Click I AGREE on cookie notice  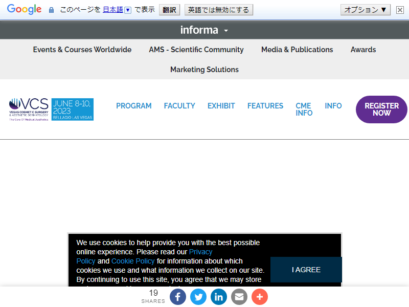pyautogui.click(x=306, y=270)
